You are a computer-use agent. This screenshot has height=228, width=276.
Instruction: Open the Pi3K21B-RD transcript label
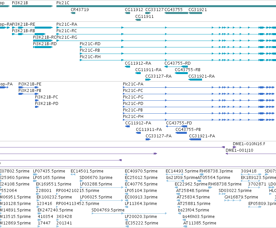[x=45, y=44]
